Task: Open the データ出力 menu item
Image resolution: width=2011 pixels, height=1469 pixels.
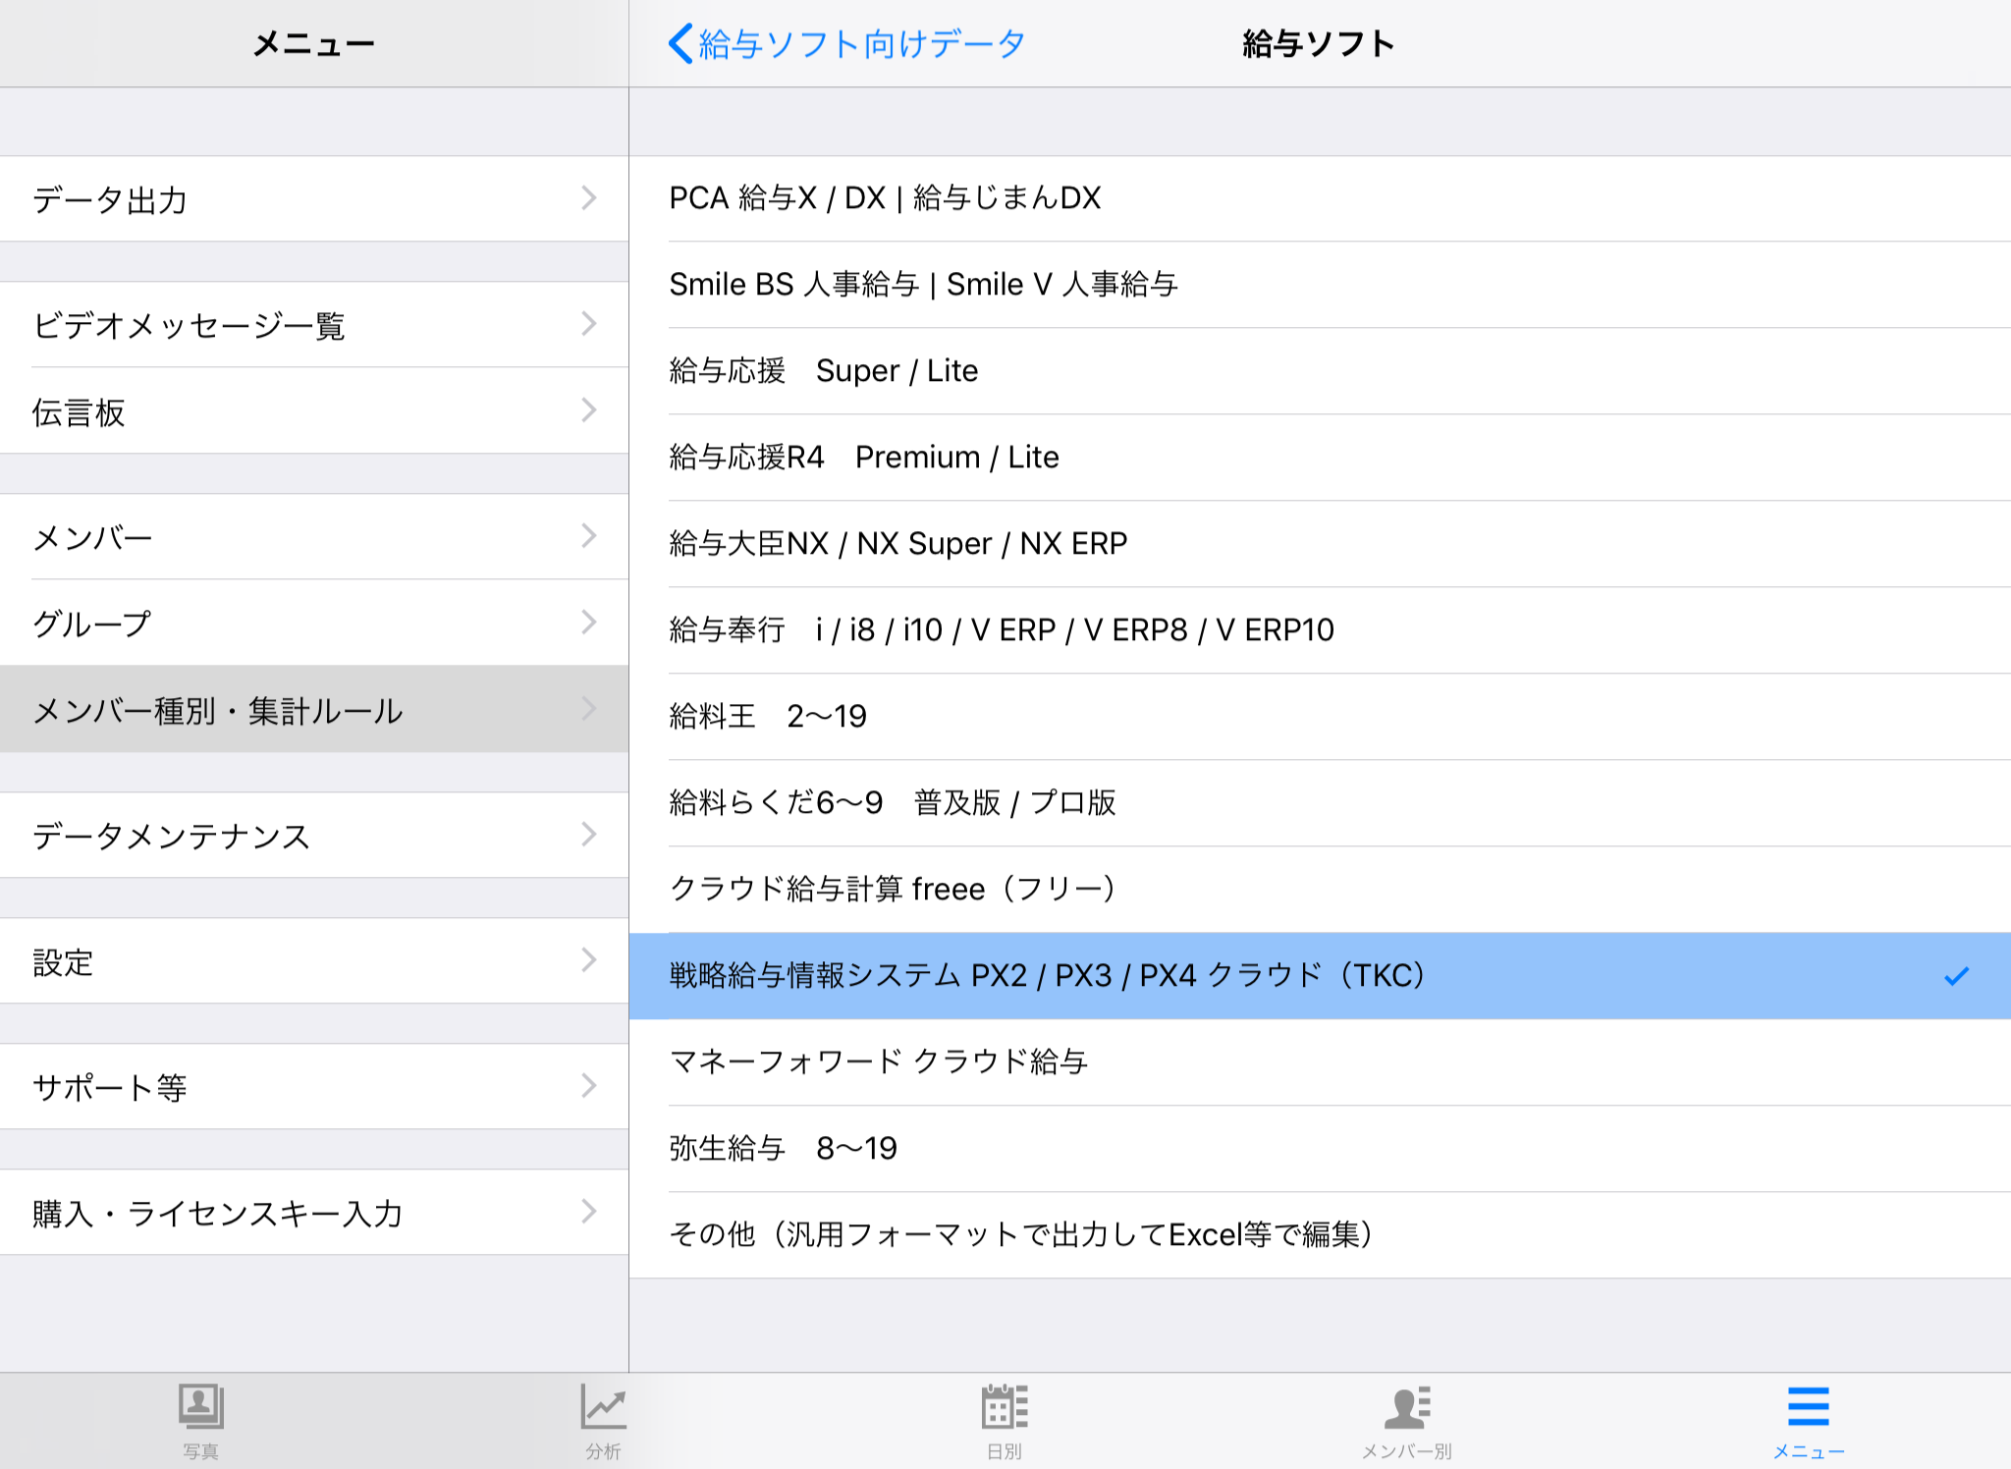Action: click(314, 198)
